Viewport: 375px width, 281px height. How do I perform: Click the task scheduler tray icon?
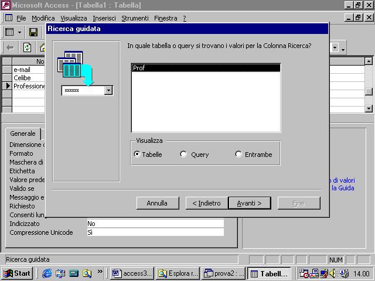(x=304, y=273)
